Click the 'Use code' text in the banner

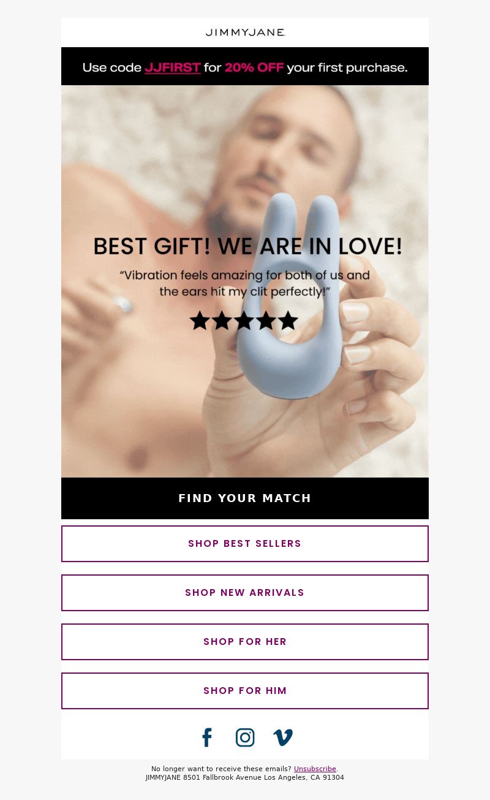pyautogui.click(x=112, y=67)
